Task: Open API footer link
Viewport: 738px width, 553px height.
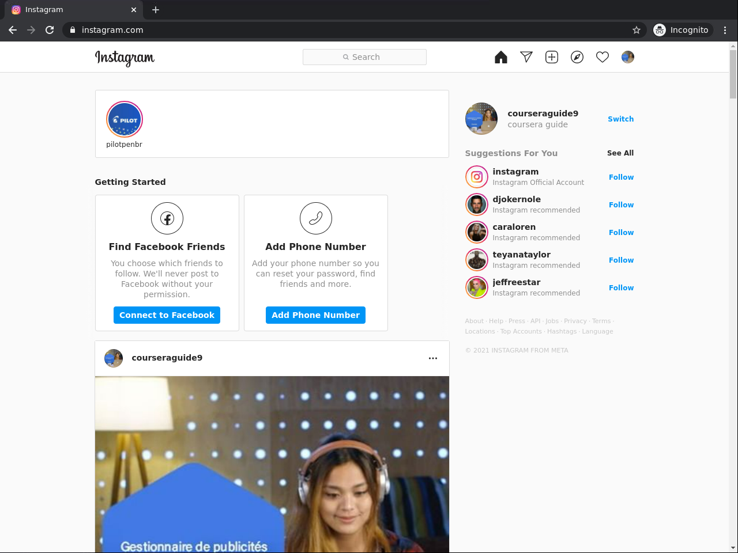Action: (536, 321)
